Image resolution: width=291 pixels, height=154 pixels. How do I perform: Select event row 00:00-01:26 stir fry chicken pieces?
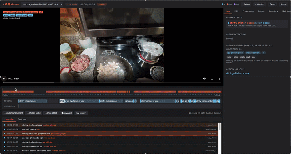[110, 125]
